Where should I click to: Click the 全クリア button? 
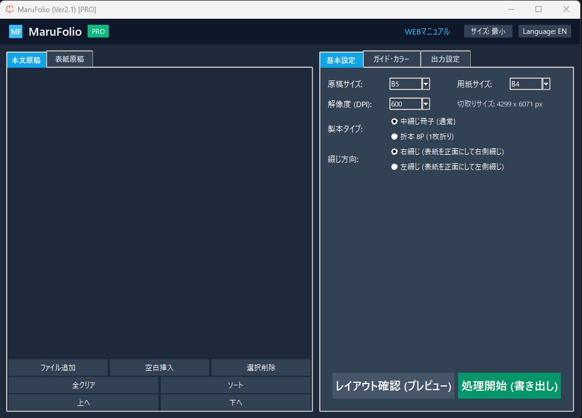coord(83,385)
